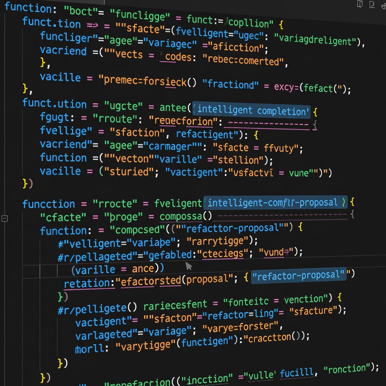Click the underlined compossa() call

point(185,216)
